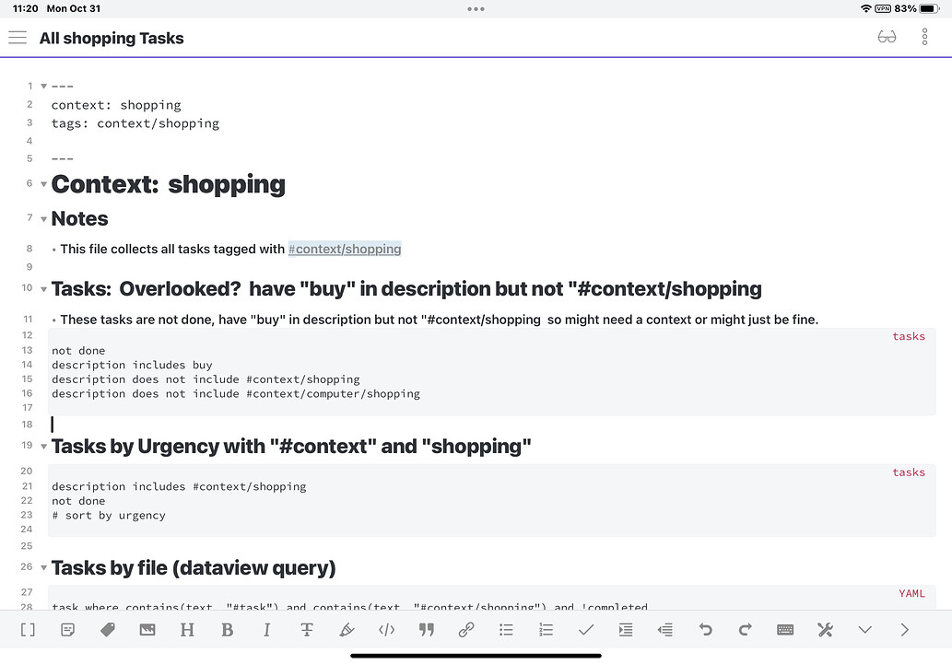Screen dimensions: 952x664
Task: Open the more options vertical dots menu
Action: [x=924, y=37]
